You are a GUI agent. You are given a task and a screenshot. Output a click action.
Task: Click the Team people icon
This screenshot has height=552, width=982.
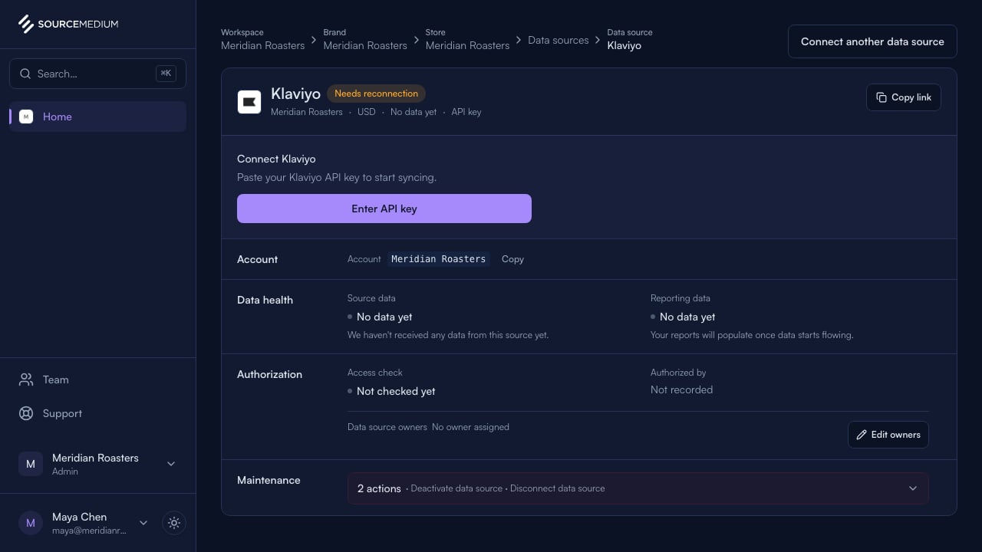click(26, 379)
